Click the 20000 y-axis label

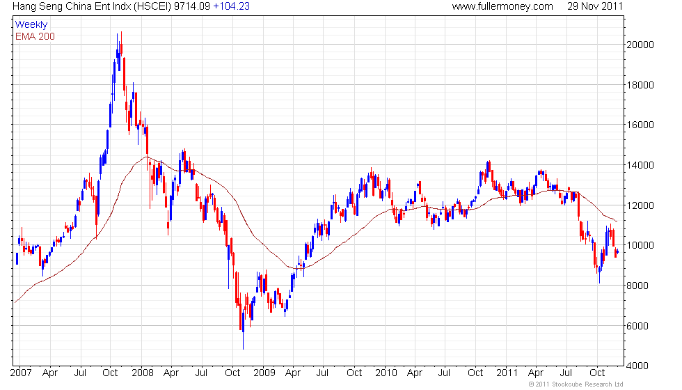coord(640,45)
